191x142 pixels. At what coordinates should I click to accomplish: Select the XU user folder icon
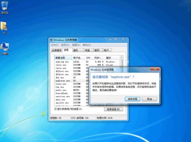(4, 28)
